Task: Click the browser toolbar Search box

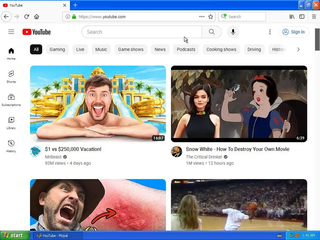Action: (242, 17)
